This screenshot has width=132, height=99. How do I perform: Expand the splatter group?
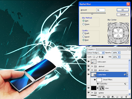pyautogui.click(x=92, y=93)
